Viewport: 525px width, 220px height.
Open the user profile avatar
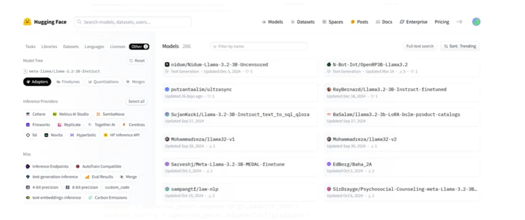[x=476, y=22]
